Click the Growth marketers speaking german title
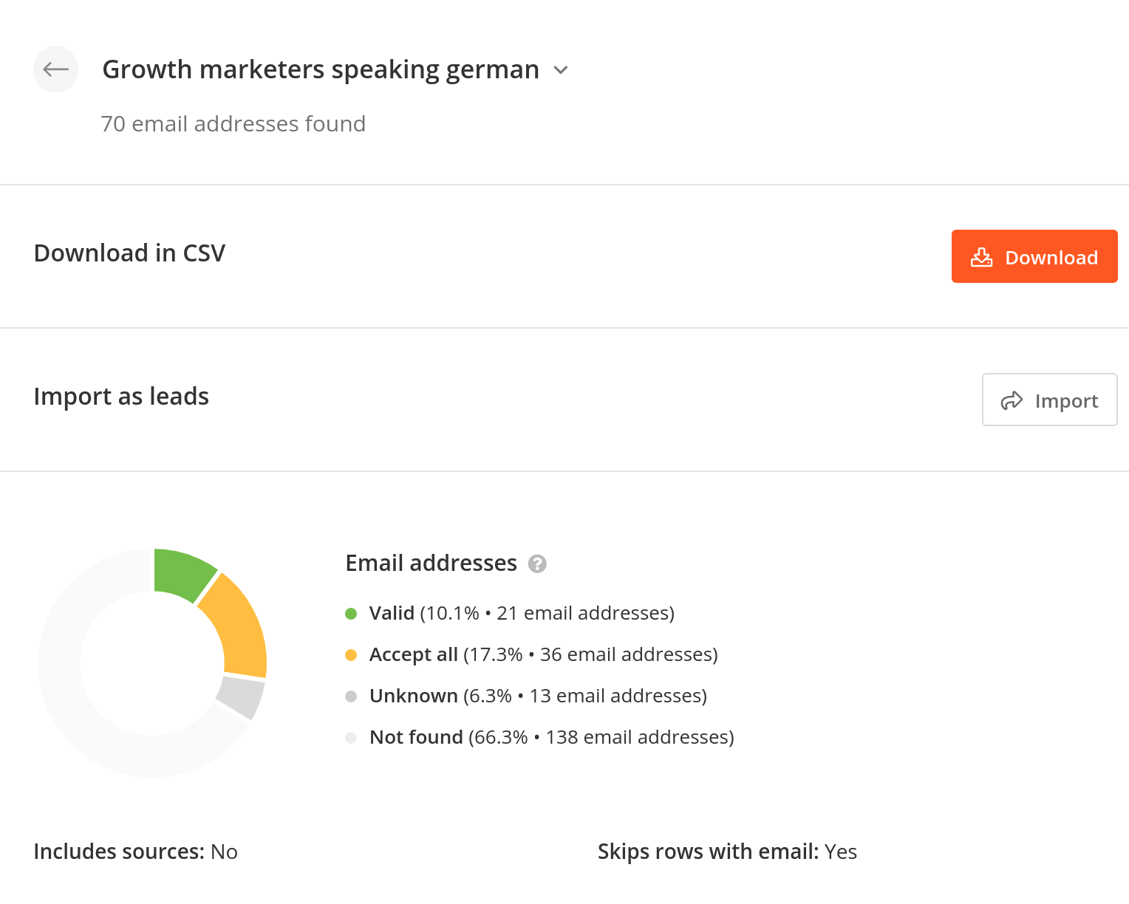 [321, 69]
